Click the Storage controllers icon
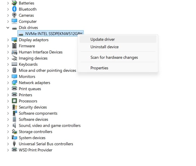Image resolution: width=196 pixels, height=166 pixels. (x=14, y=131)
